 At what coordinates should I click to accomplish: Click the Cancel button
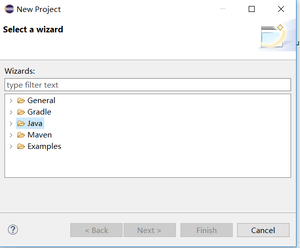(x=263, y=230)
